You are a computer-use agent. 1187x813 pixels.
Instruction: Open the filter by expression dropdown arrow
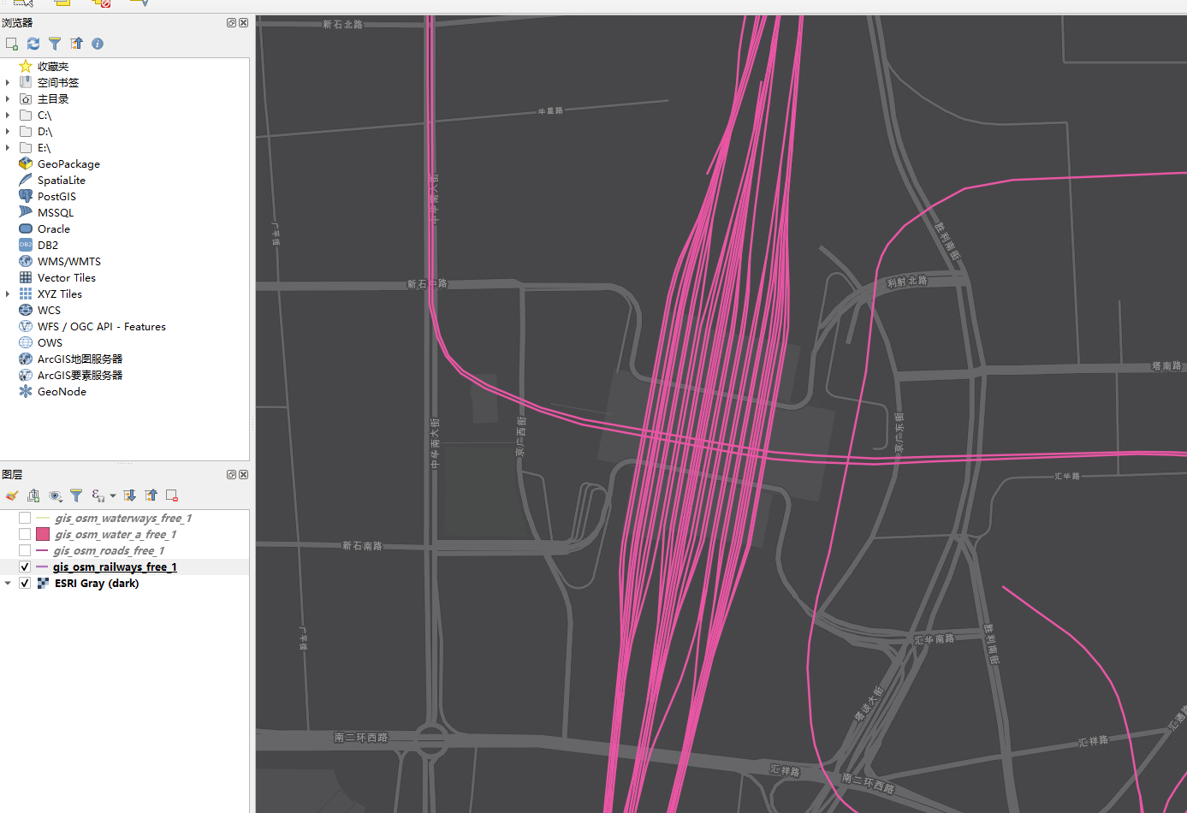pyautogui.click(x=113, y=496)
